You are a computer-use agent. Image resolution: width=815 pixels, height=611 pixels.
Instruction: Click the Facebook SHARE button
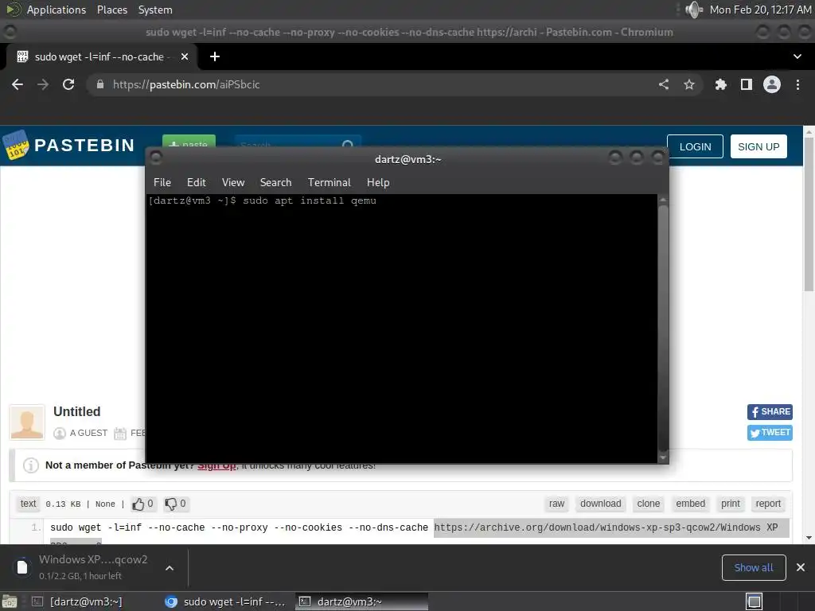[770, 411]
